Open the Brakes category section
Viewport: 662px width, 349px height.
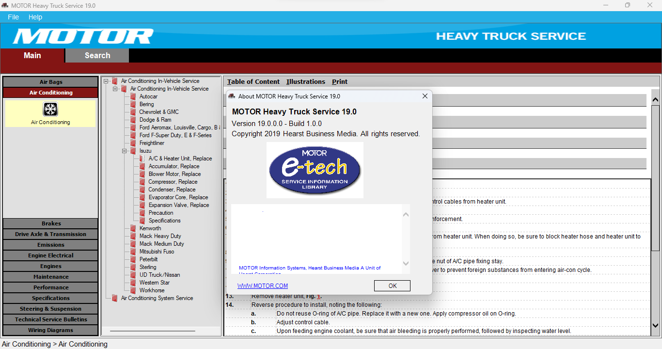[50, 223]
